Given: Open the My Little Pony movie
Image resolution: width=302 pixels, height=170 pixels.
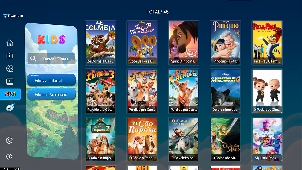Looking at the screenshot, I should click(267, 139).
